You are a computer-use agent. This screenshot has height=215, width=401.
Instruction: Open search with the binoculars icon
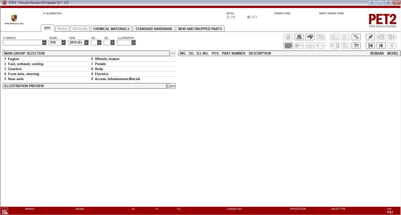[310, 37]
